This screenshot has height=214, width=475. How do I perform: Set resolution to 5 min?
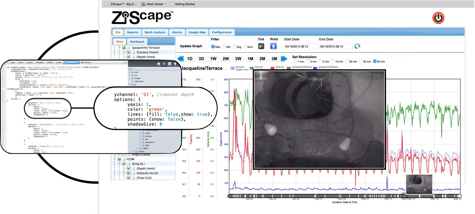321,61
